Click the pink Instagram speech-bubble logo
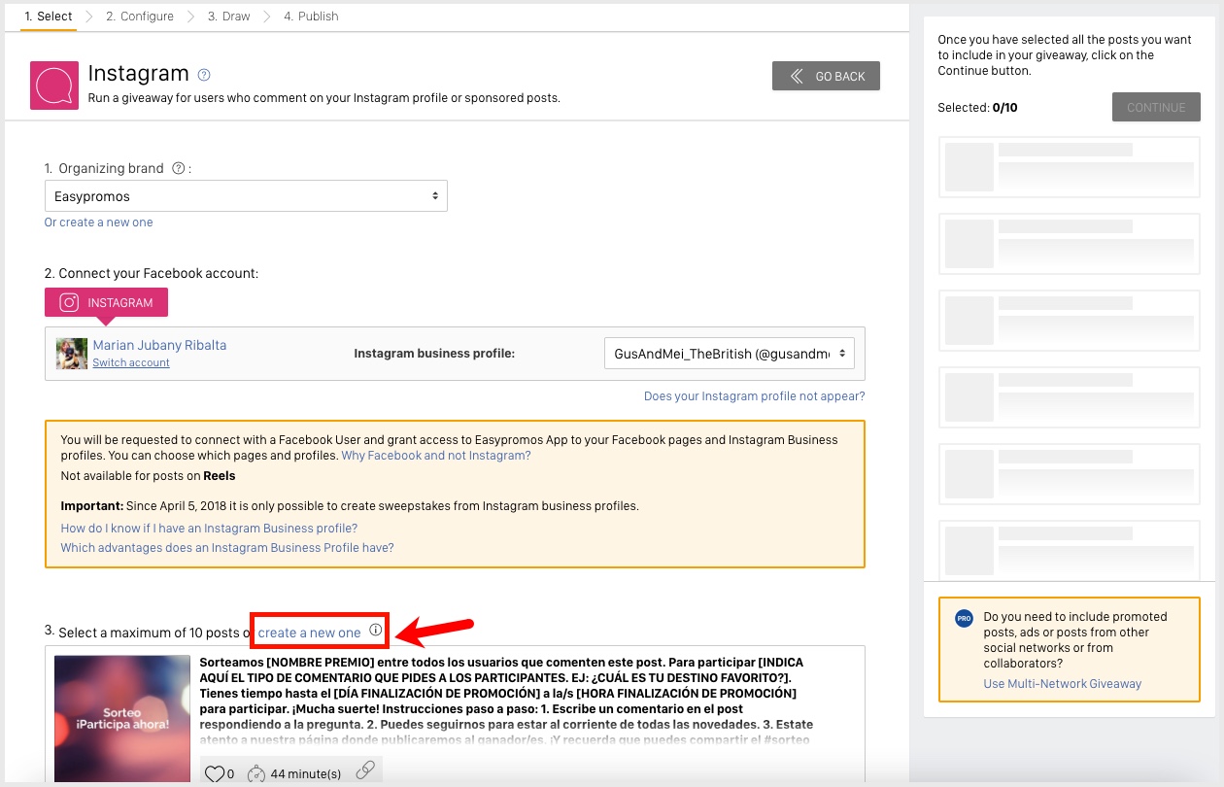This screenshot has height=787, width=1224. point(54,86)
